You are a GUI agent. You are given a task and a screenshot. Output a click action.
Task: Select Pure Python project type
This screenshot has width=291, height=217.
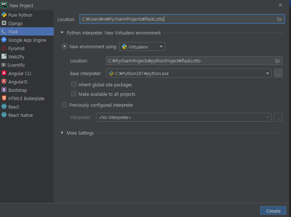point(27,15)
